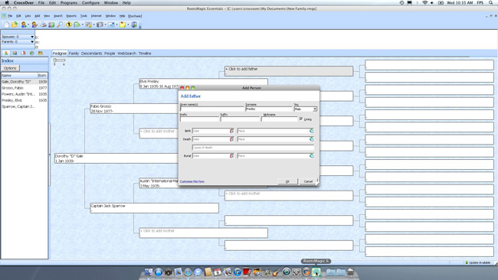
Task: Open the Customize this form link
Action: (192, 182)
